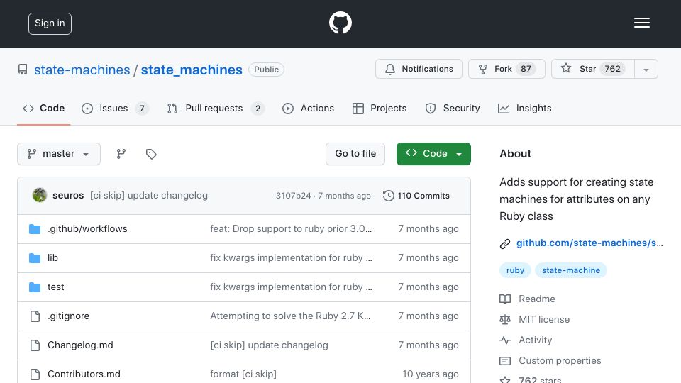Open commit 'feat: Drop support to ruby prior 3.0'
This screenshot has width=681, height=383.
tap(291, 229)
